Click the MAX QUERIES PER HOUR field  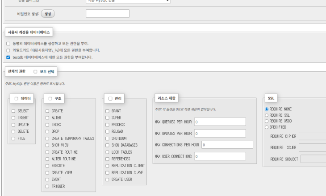[x=220, y=122]
